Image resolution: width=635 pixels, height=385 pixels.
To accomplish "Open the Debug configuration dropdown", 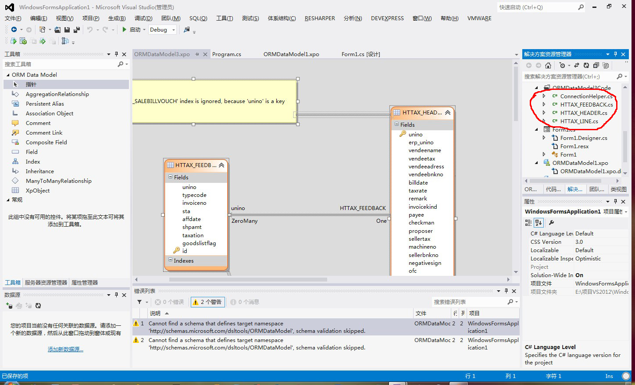I will coord(174,30).
